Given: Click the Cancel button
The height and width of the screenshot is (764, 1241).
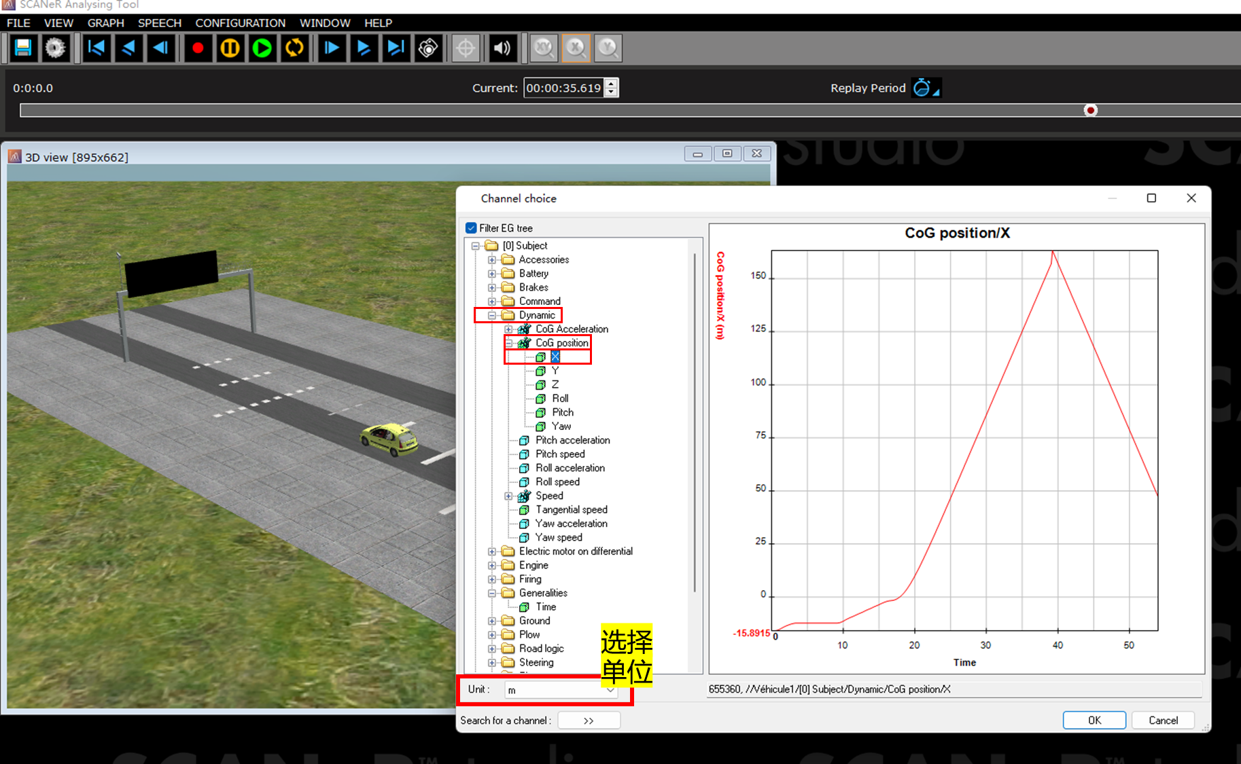Looking at the screenshot, I should (1163, 720).
